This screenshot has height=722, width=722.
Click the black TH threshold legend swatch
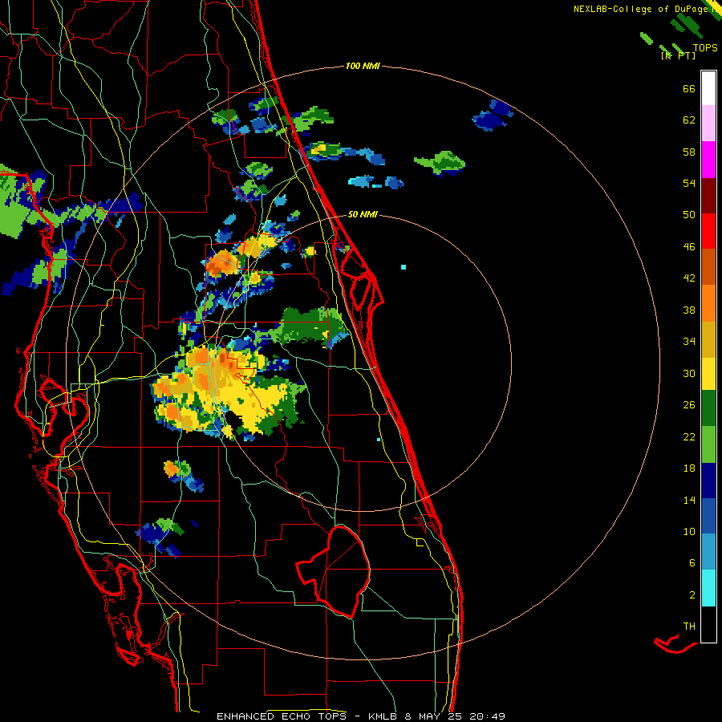(708, 624)
